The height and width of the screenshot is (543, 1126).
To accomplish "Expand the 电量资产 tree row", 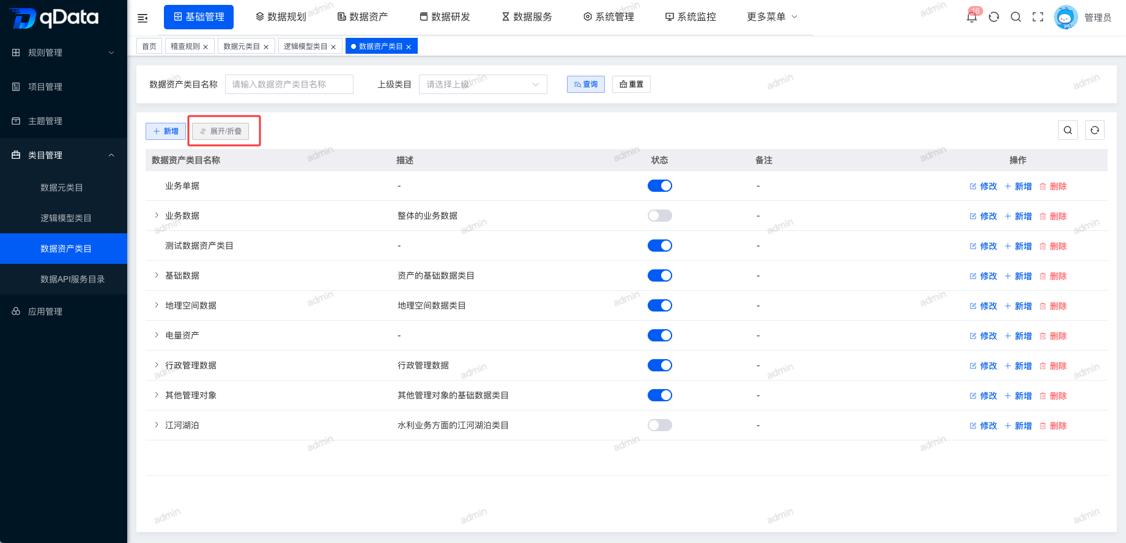I will (157, 335).
